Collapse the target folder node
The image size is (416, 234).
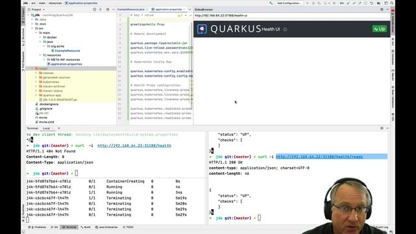[x=32, y=69]
